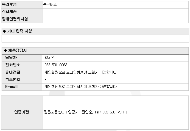Viewport: 190px width, 131px height.
Task: Click the login notice in the 휴대전화 row
Action: pyautogui.click(x=81, y=72)
